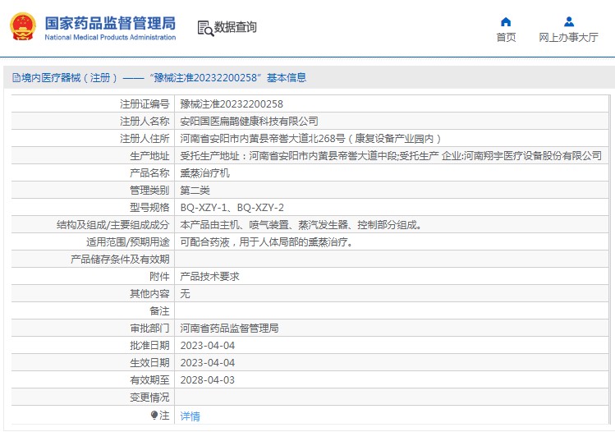Click 适用范围/预期用途 label

[127, 242]
